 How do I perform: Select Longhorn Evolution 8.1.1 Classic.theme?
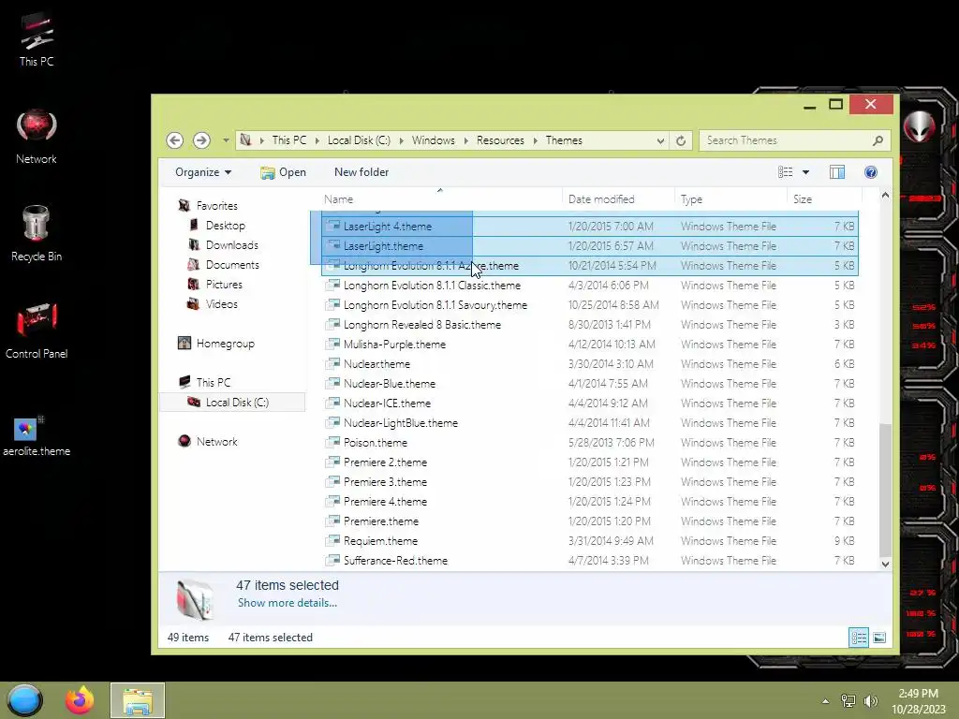point(590,286)
